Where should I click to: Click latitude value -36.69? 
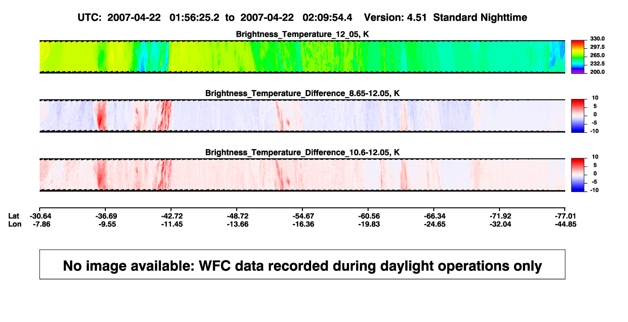point(106,216)
